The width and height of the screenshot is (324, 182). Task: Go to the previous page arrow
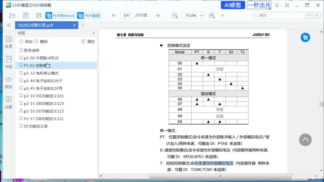tap(114, 15)
